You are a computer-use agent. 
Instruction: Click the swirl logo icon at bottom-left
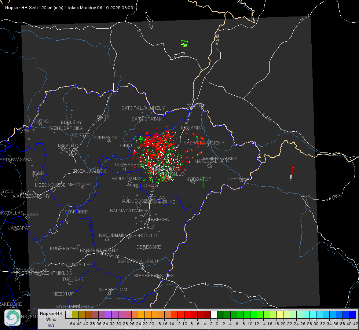pos(12,318)
